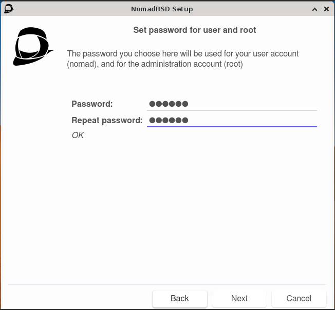Click the 'NomadBSD Setup' window title
The image size is (335, 310).
click(x=162, y=9)
